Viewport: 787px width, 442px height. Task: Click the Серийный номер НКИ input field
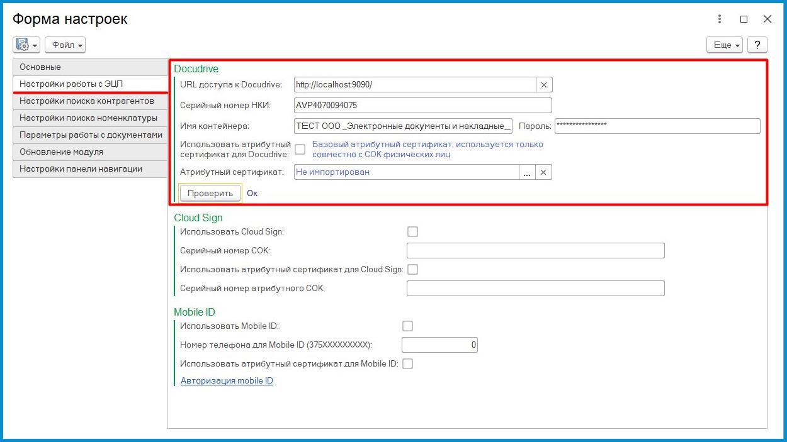coord(422,105)
